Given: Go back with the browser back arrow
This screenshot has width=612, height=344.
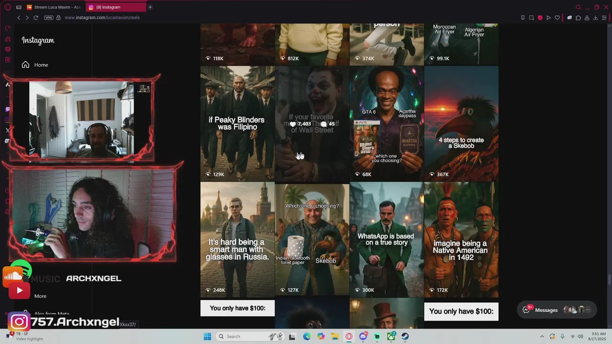Looking at the screenshot, I should [x=19, y=18].
